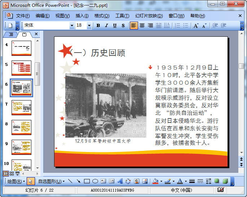This screenshot has height=197, width=247.
Task: Toggle numbered list button
Action: click(x=177, y=25)
